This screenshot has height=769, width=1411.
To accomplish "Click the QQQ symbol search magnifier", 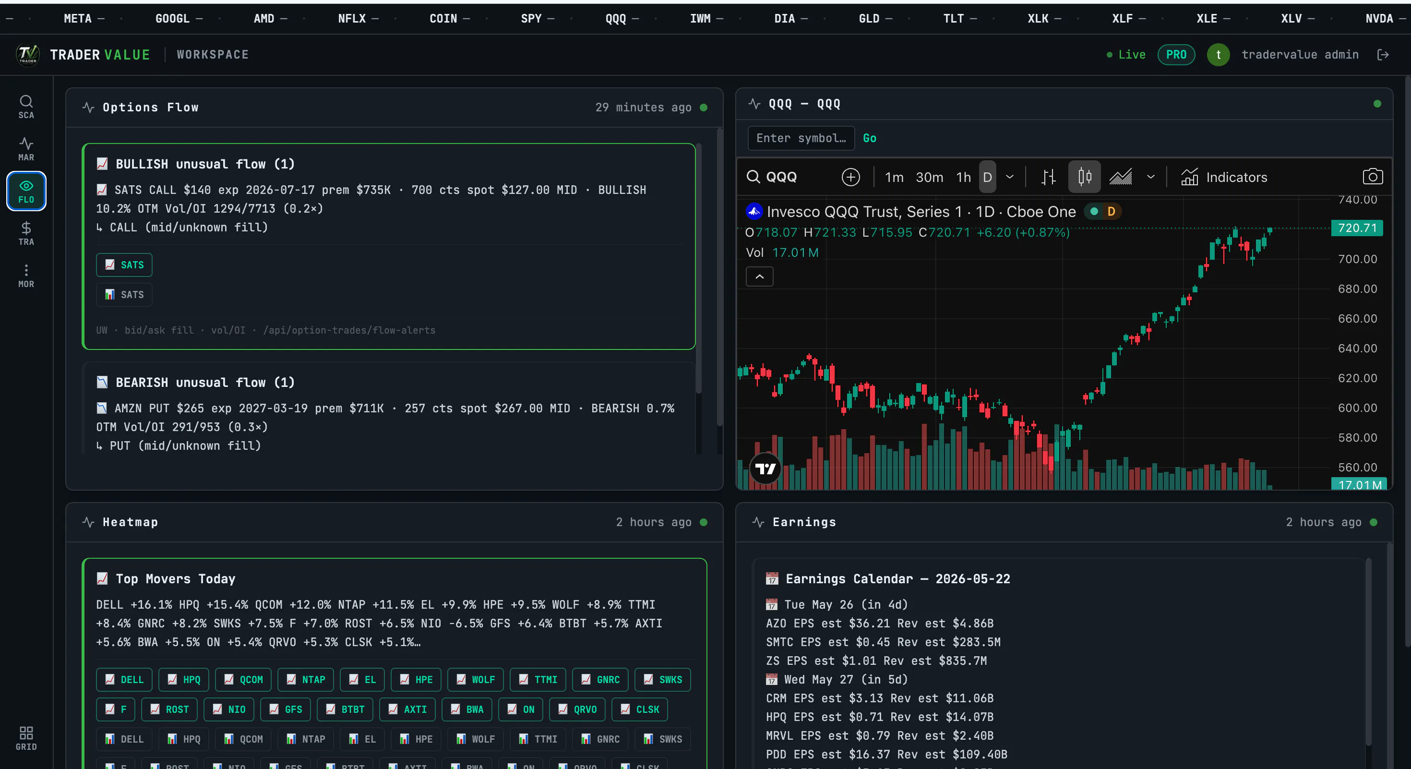I will (x=753, y=177).
